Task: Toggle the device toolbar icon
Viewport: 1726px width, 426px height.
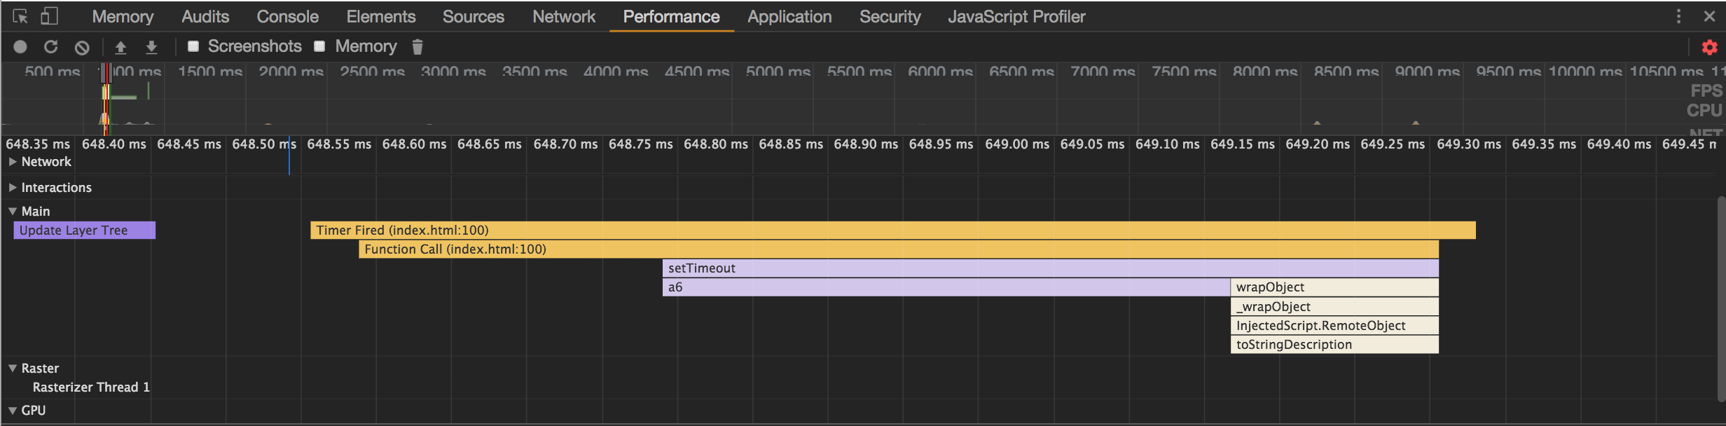Action: tap(49, 16)
